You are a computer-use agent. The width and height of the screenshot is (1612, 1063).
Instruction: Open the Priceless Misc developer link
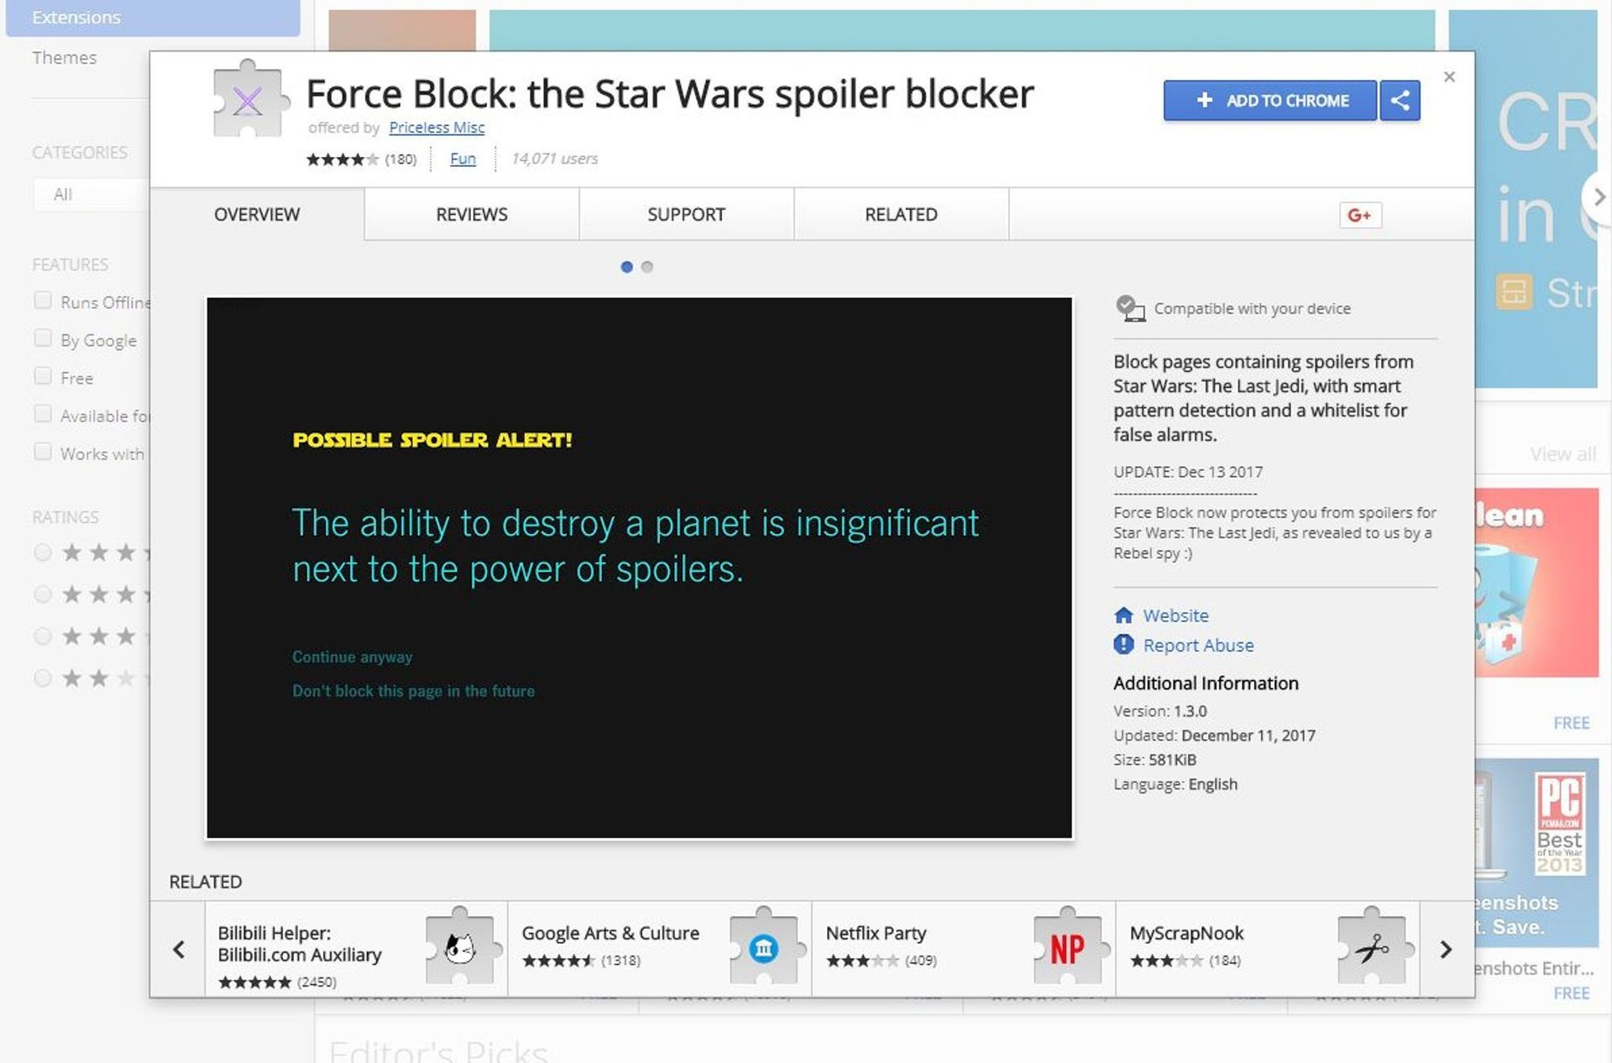[x=437, y=128]
